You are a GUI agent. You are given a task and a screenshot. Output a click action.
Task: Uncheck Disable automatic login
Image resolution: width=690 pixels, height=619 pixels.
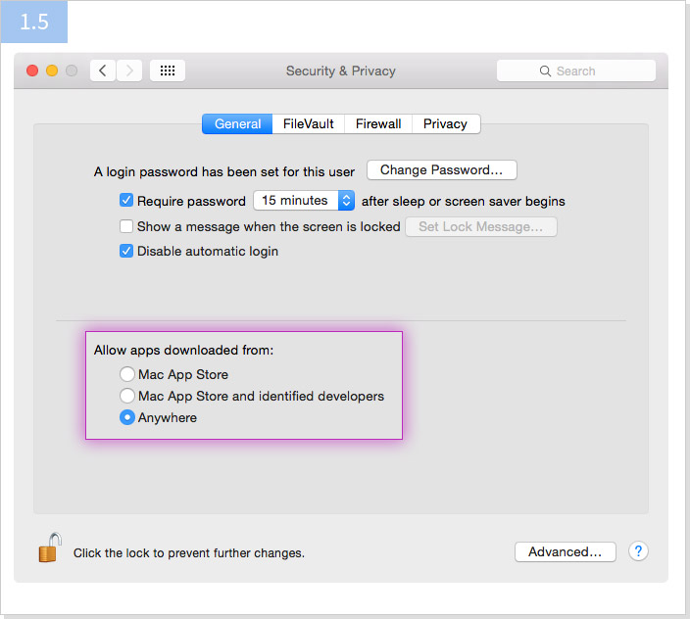126,251
